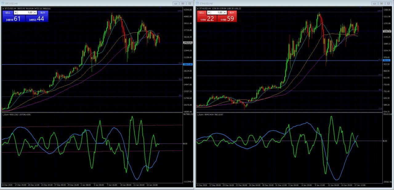Decrease ETHUSD trade volume with the down arrow
Viewport: 394px width, 190px height.
tap(209, 13)
